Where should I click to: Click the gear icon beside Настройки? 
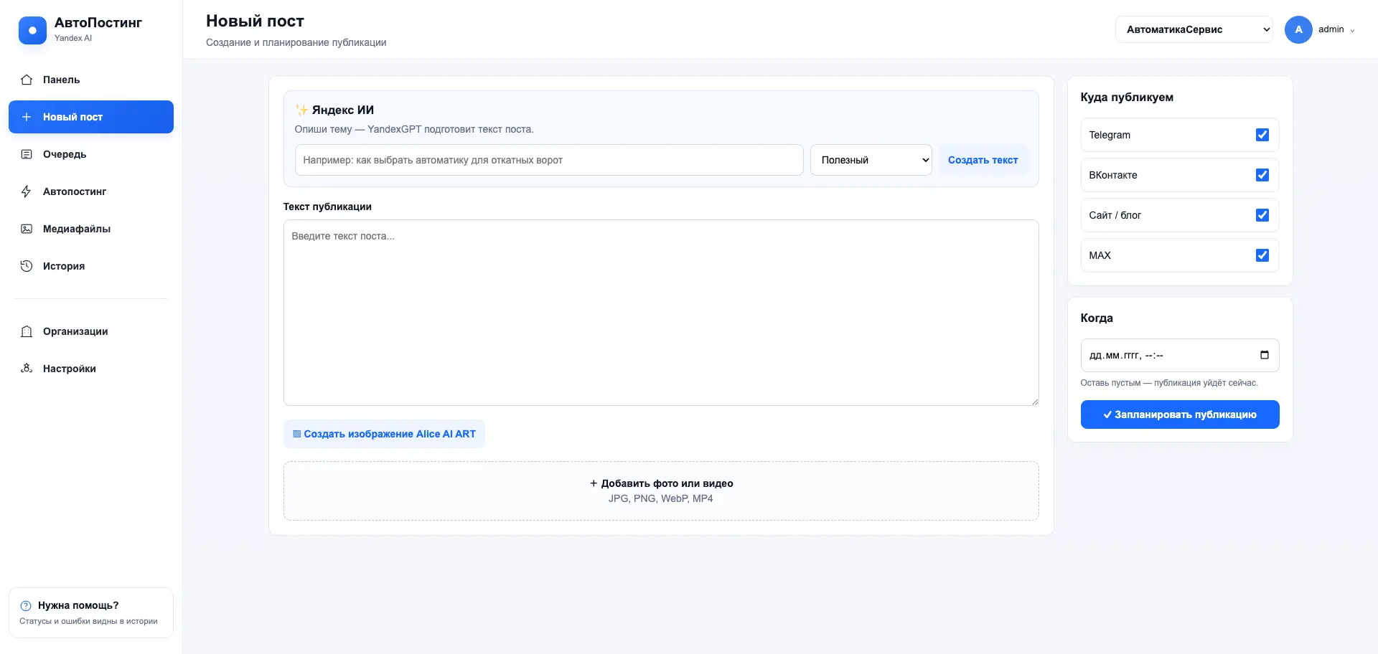pyautogui.click(x=27, y=369)
